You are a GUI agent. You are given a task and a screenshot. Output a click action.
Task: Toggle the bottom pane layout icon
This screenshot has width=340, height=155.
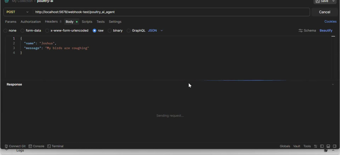(x=328, y=146)
